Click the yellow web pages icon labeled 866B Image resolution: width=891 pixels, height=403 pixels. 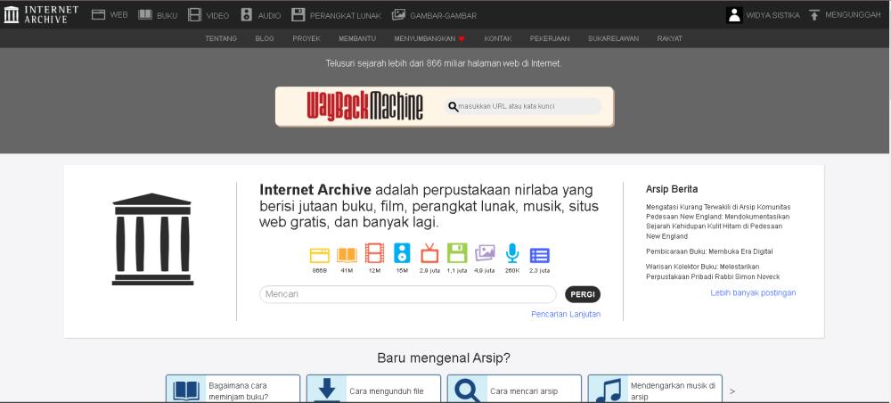(319, 255)
